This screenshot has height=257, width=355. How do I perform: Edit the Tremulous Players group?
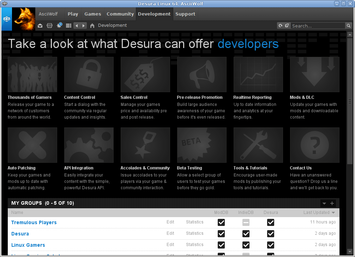point(170,222)
